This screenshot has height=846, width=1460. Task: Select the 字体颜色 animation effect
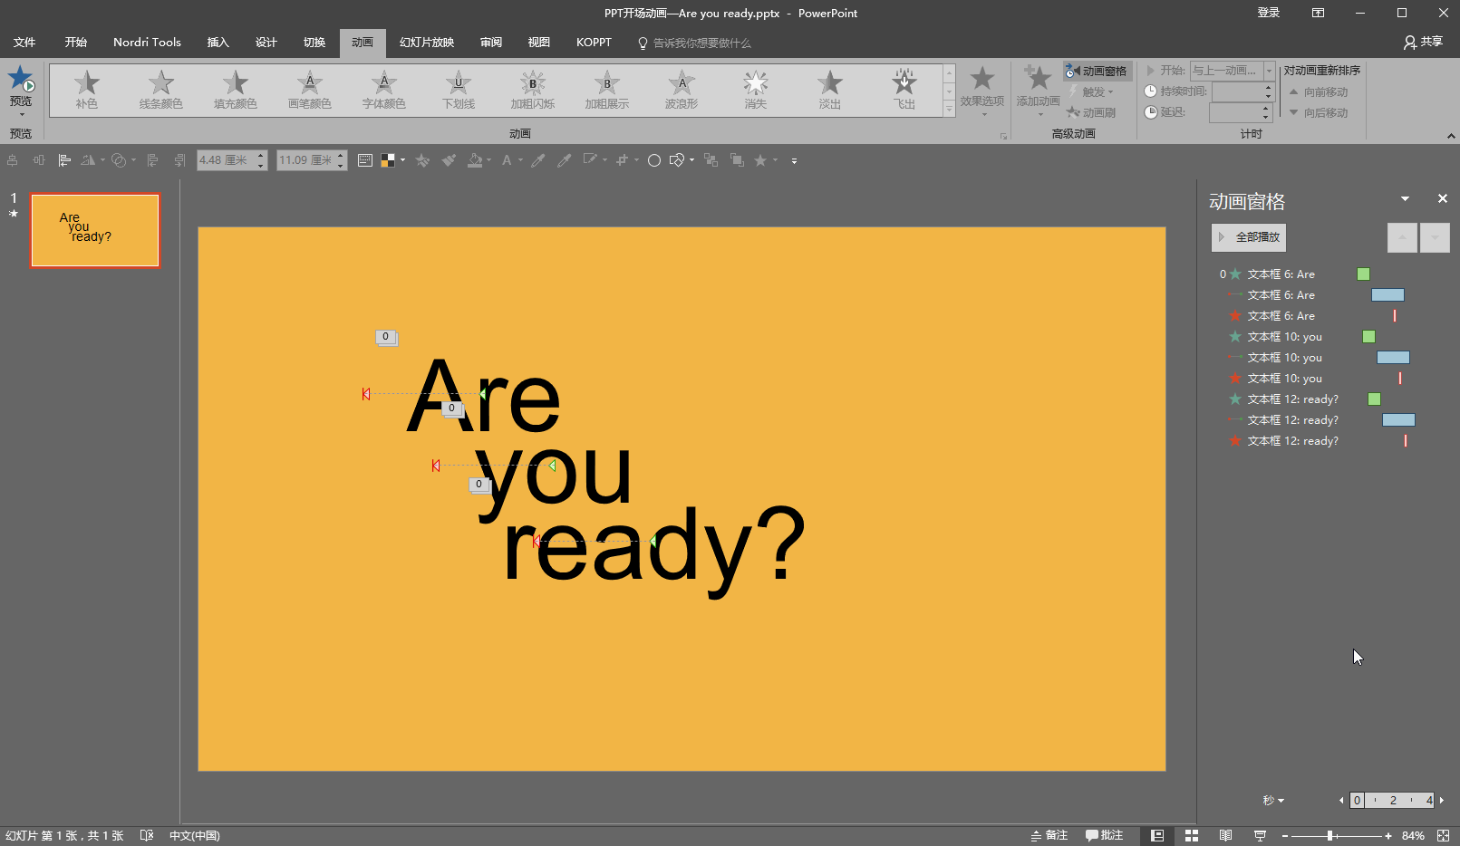tap(384, 91)
